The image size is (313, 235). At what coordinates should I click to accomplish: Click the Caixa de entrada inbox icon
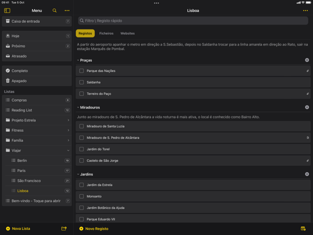(x=7, y=21)
